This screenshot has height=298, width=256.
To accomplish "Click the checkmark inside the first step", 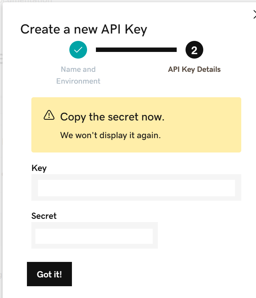I will [x=78, y=49].
